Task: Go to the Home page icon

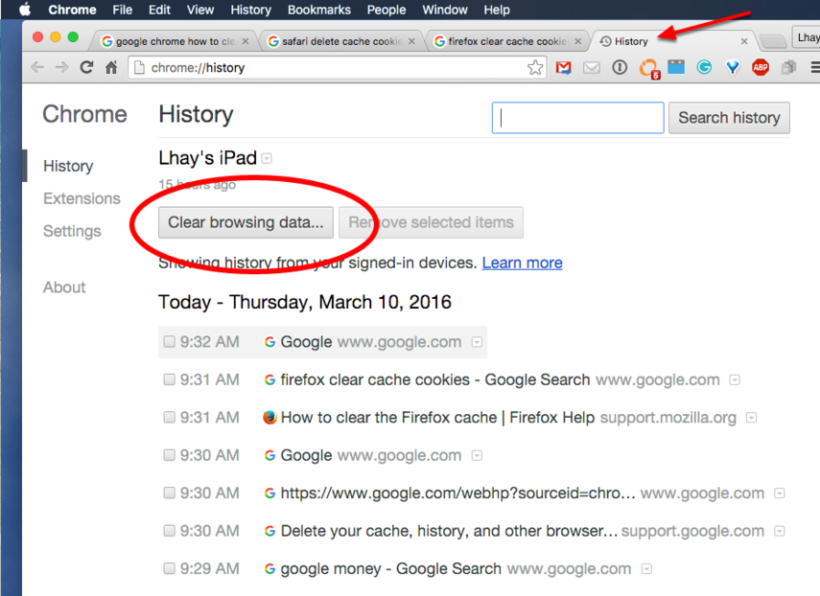Action: click(x=111, y=67)
